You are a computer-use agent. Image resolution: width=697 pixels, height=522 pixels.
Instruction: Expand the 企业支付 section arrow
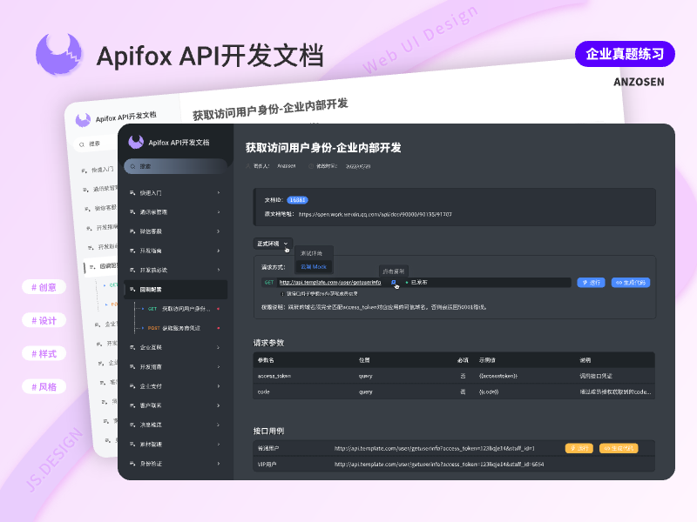point(219,386)
